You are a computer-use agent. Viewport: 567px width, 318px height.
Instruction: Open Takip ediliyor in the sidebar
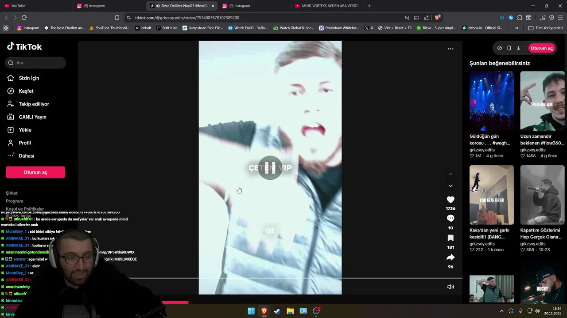coord(35,104)
